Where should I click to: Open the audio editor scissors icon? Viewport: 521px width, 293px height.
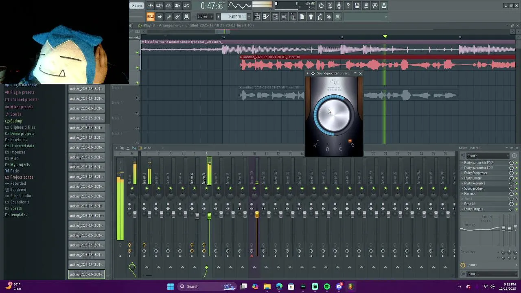click(x=331, y=6)
